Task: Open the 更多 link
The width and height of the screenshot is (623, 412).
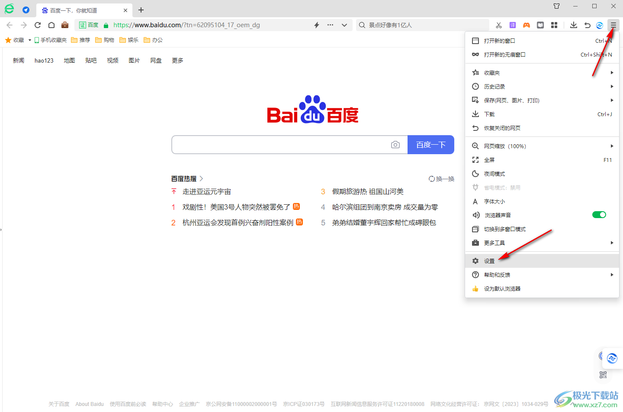Action: pos(177,60)
